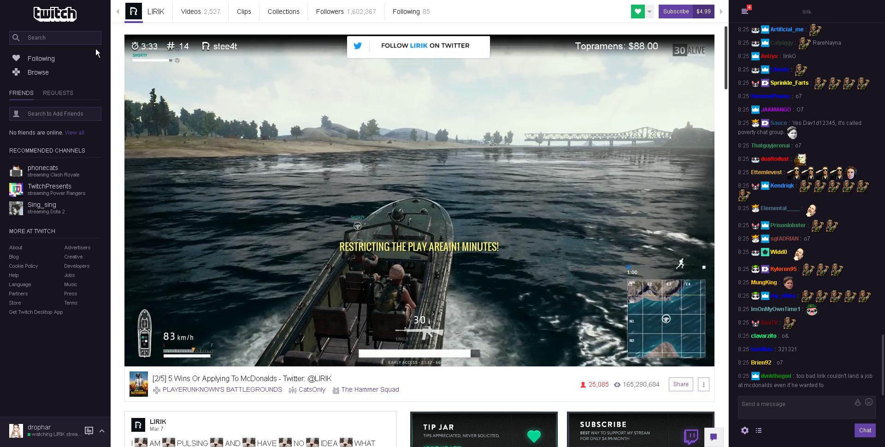The width and height of the screenshot is (885, 447).
Task: Open the follow notification options dropdown arrow
Action: click(649, 12)
